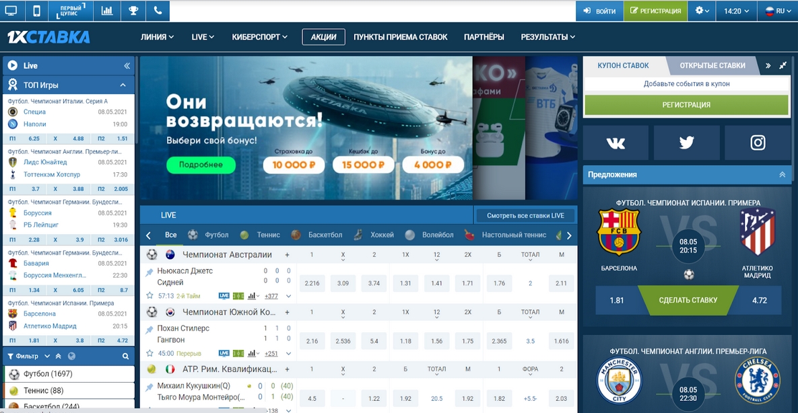798x413 pixels.
Task: Click the Подробнее banner button
Action: pyautogui.click(x=201, y=165)
